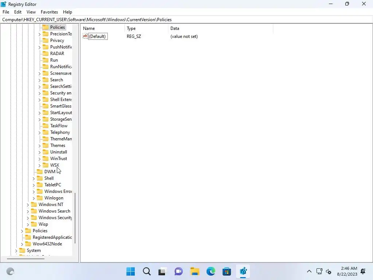Viewport: 373px width, 280px height.
Task: Select the Windows Security key
Action: click(55, 218)
